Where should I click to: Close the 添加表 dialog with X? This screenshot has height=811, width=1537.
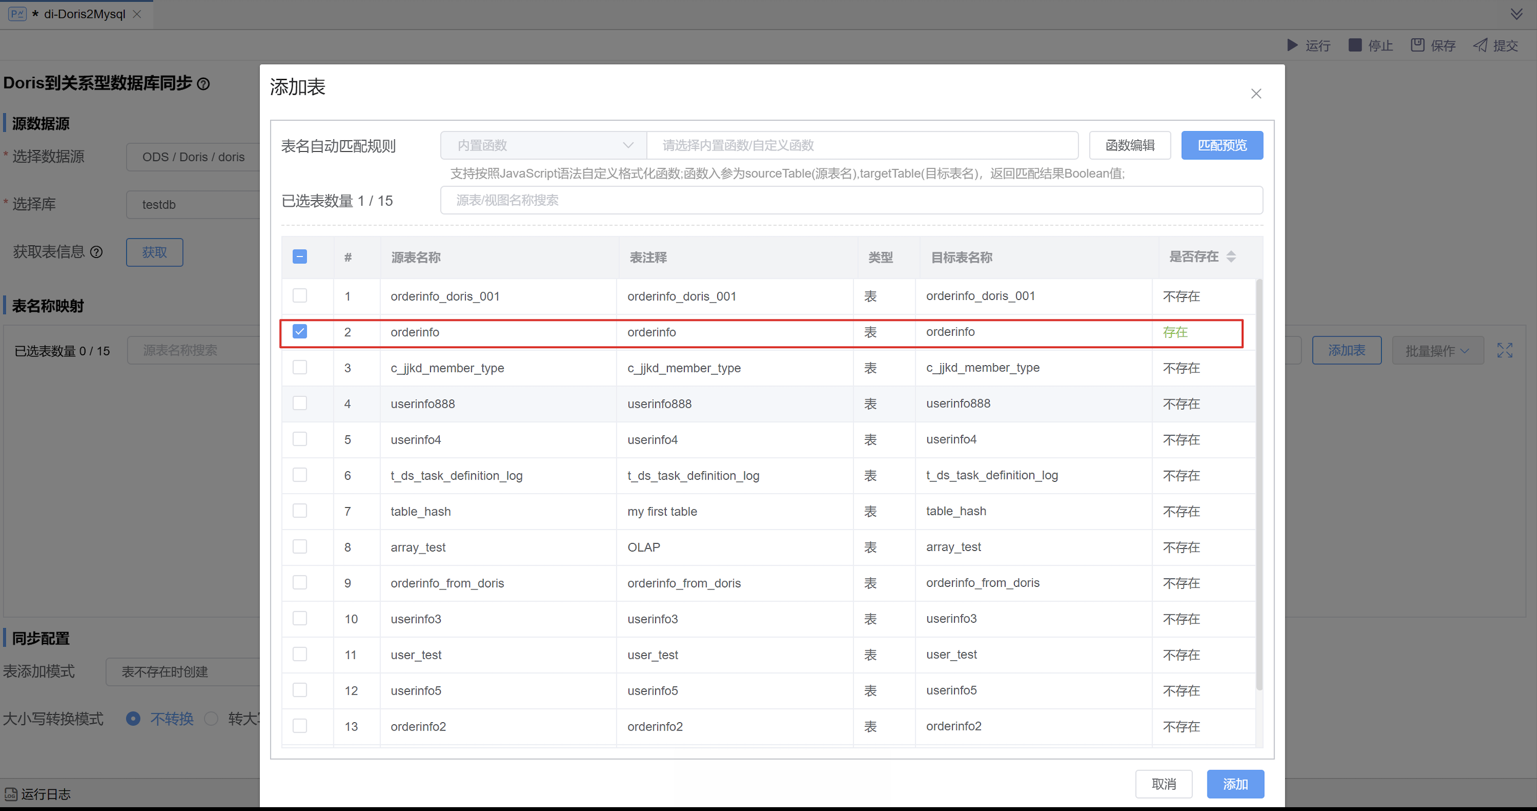tap(1256, 94)
